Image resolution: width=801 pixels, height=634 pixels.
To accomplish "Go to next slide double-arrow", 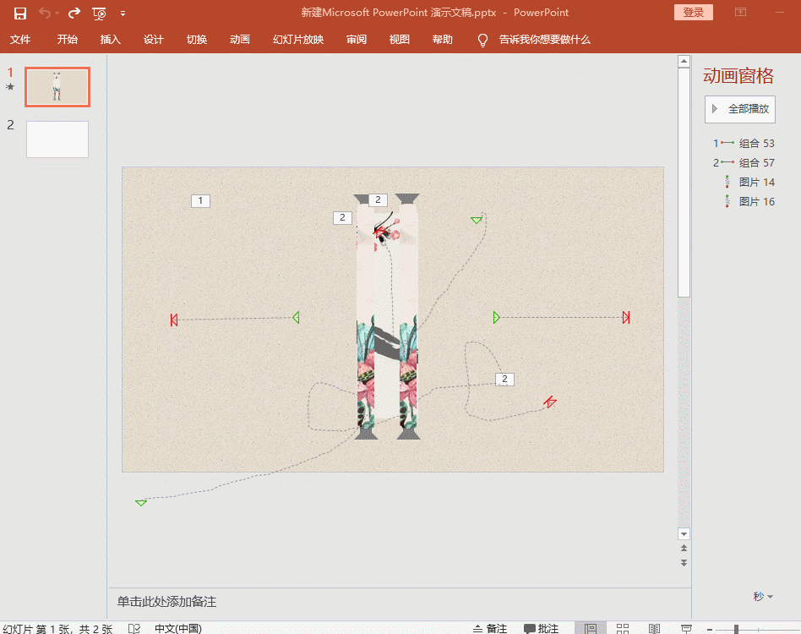I will point(684,563).
